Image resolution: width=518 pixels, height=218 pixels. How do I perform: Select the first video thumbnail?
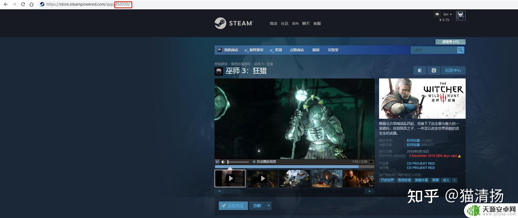point(230,179)
